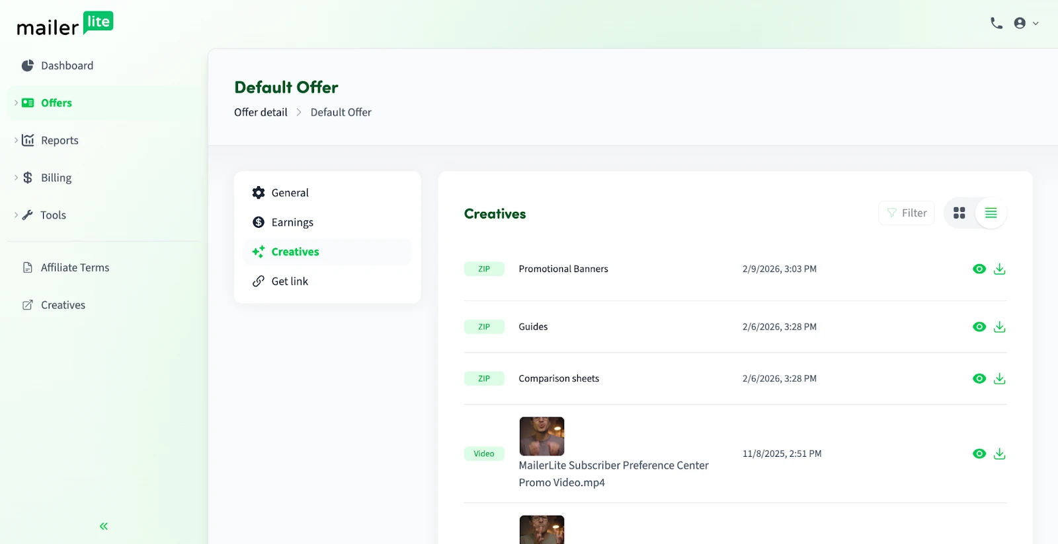Viewport: 1058px width, 544px height.
Task: Click the Filter button
Action: [x=906, y=213]
